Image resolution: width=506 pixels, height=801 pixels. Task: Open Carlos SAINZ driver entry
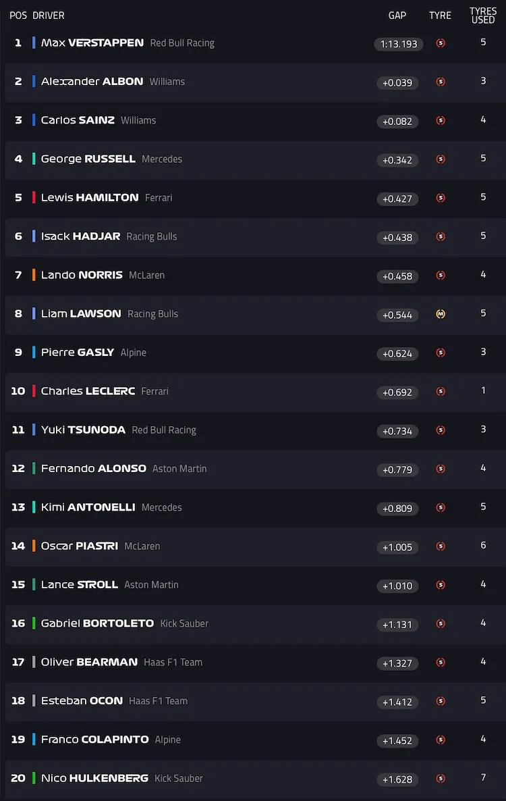pyautogui.click(x=78, y=120)
